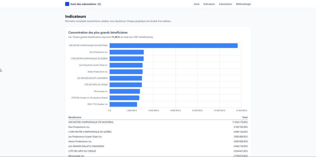This screenshot has height=157, width=316.
Task: Select the LES GRANDS BALLETS CANADIENS bar
Action: tap(126, 78)
